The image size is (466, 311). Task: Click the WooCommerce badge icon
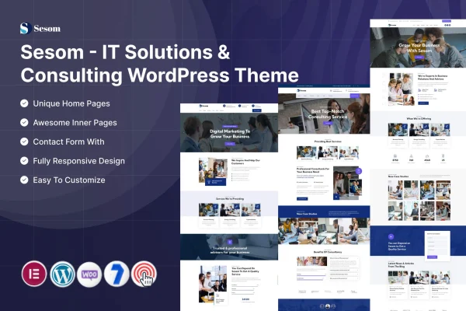(x=89, y=274)
